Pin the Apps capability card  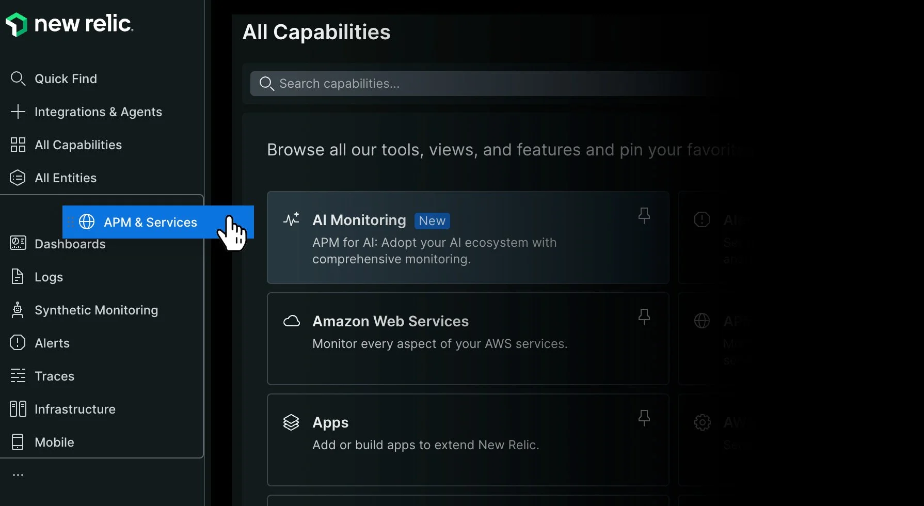pyautogui.click(x=644, y=417)
